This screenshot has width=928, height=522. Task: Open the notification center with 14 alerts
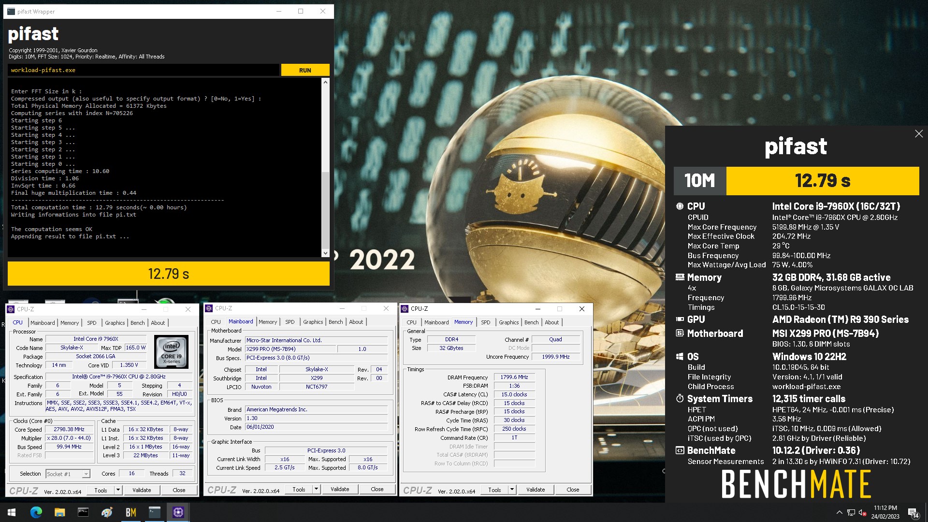coord(913,512)
